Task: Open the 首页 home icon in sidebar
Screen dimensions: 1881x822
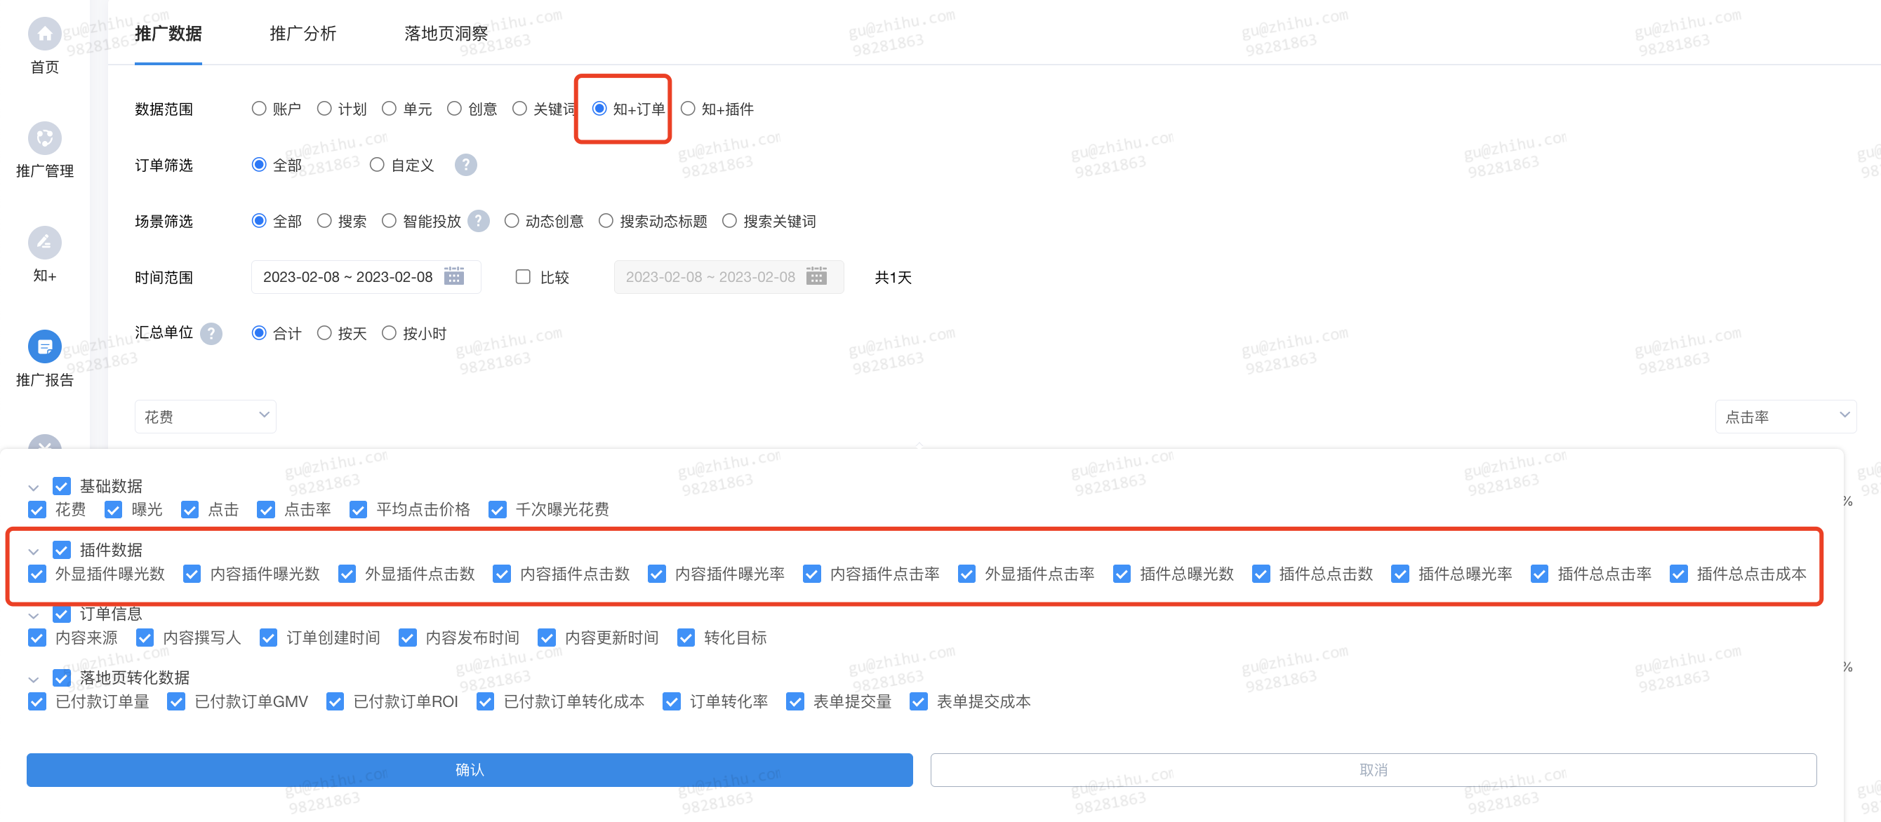Action: 44,34
